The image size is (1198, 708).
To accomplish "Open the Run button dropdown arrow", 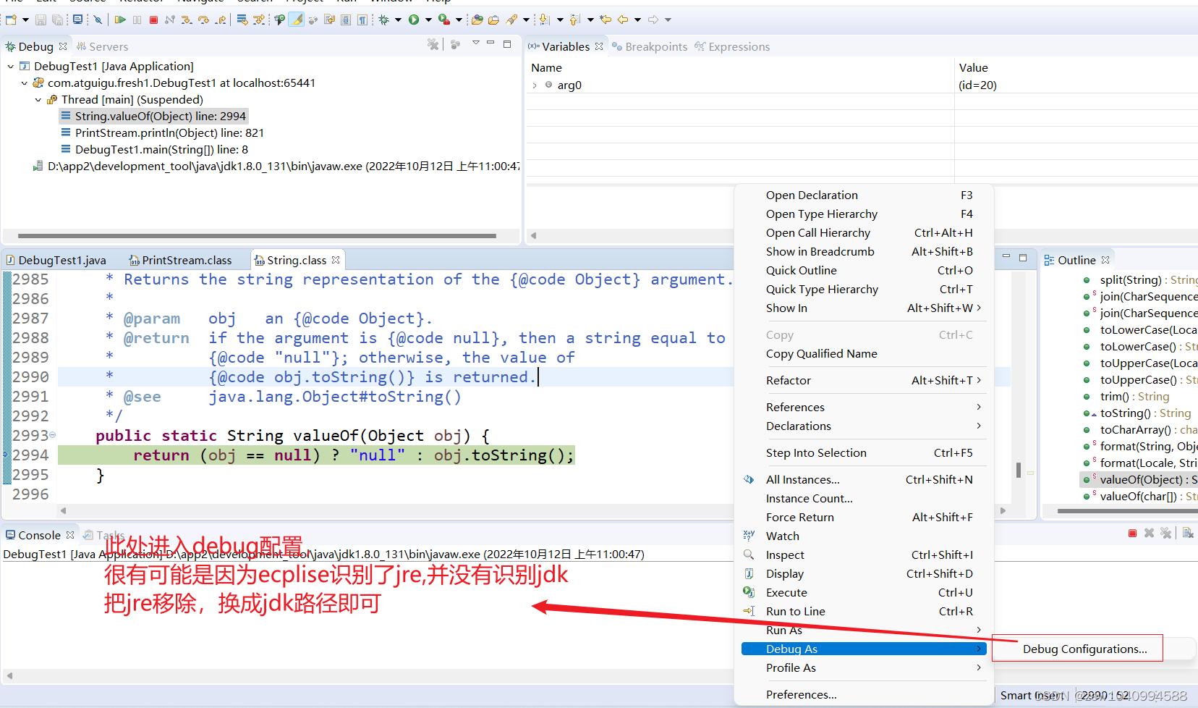I will pos(428,20).
